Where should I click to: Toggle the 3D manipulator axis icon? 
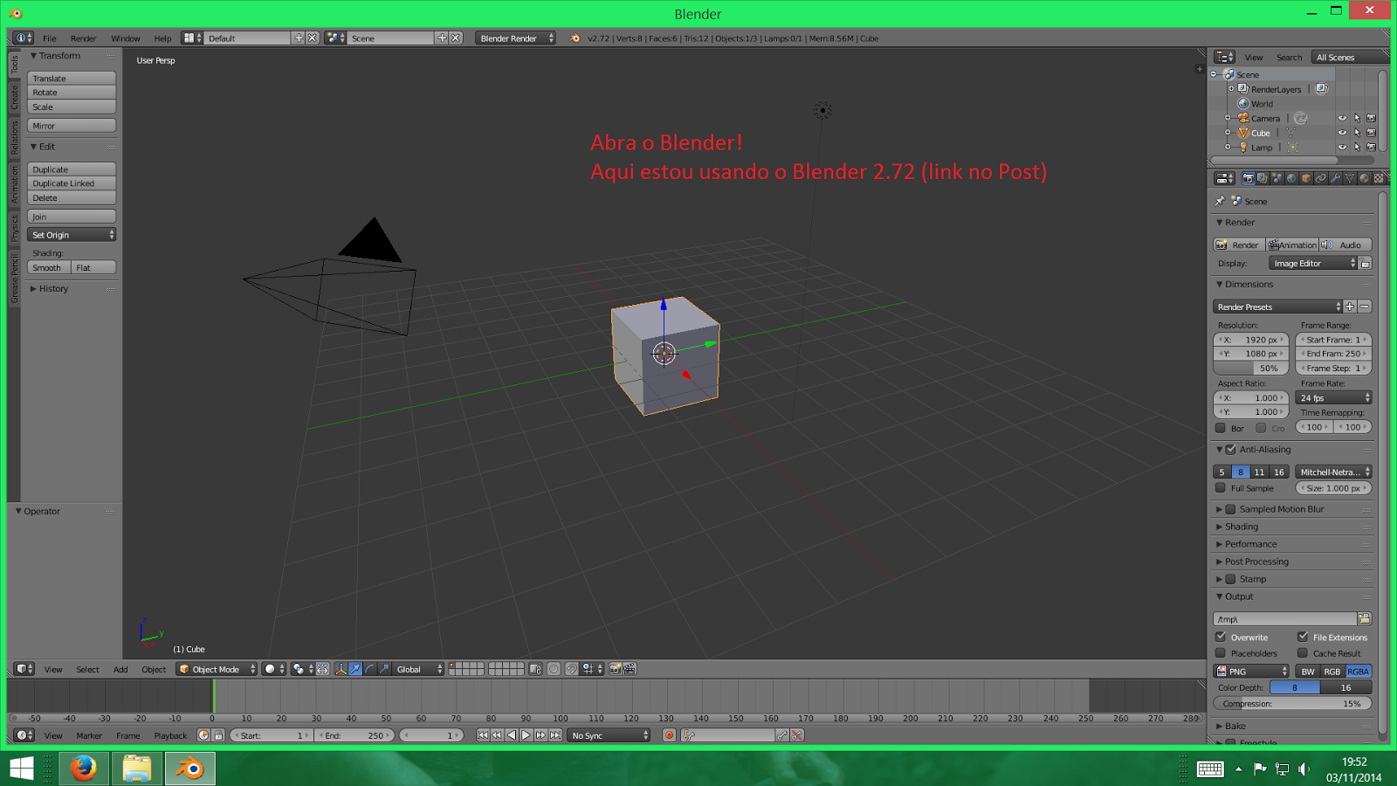pos(341,669)
